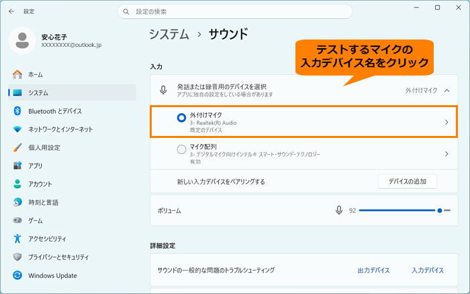Click デバイスの追加 button
470x294 pixels.
click(x=408, y=181)
